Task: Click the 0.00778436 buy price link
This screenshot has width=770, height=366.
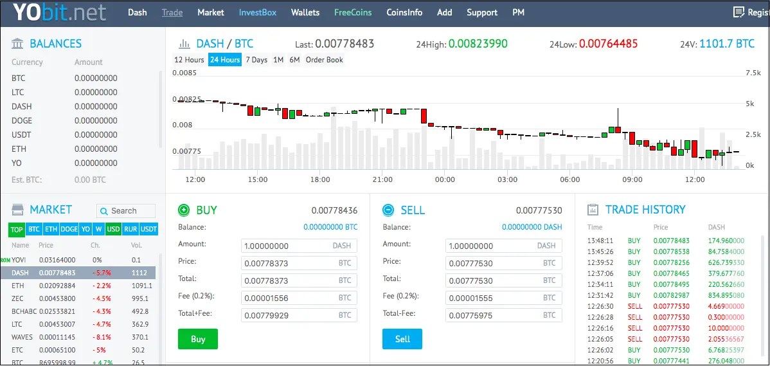Action: coord(334,211)
